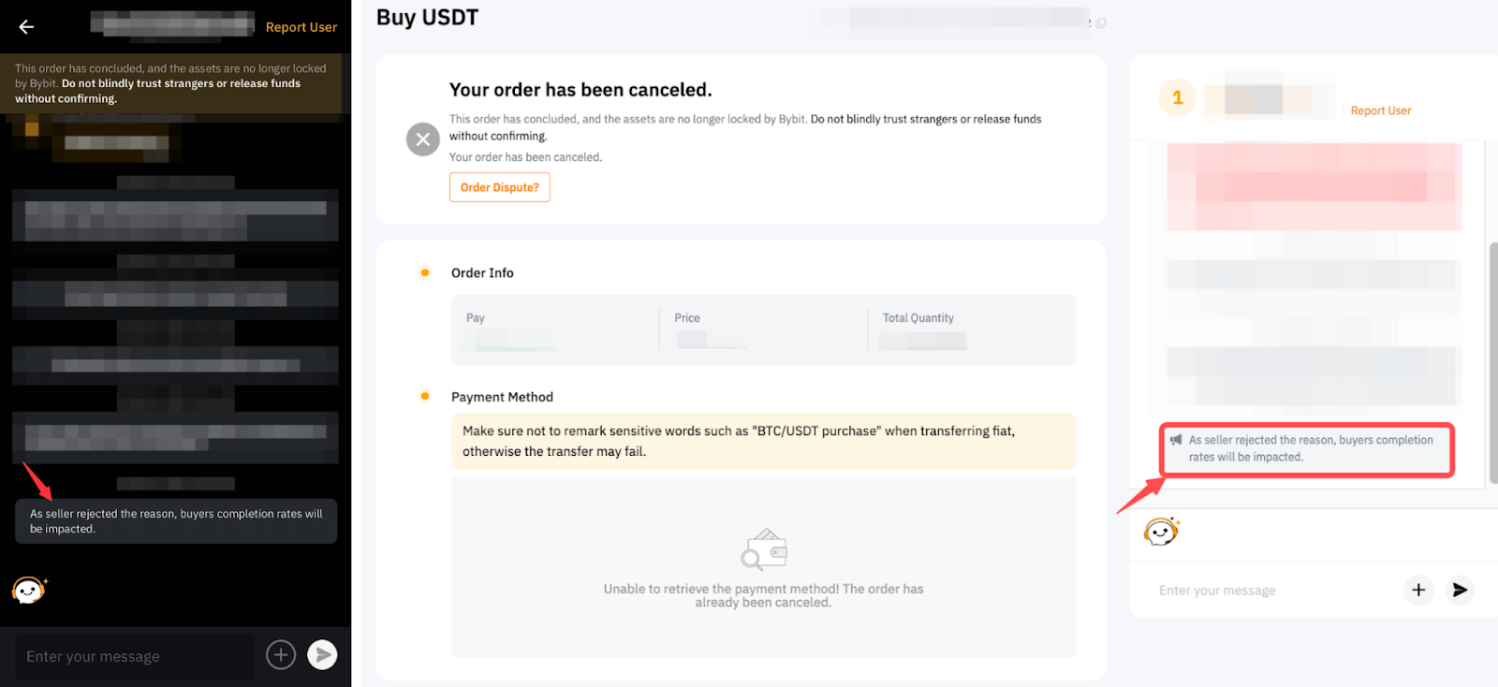Go back using the arrow in dark chat

click(x=26, y=27)
